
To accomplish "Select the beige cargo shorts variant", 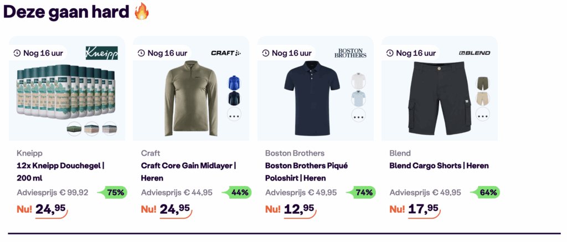I will tap(483, 99).
